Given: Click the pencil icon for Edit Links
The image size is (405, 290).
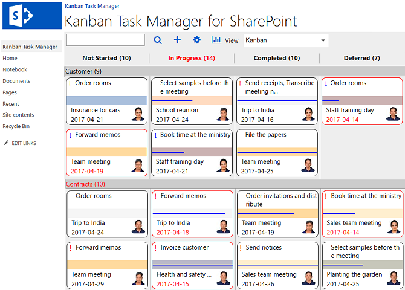Looking at the screenshot, I should (x=6, y=143).
